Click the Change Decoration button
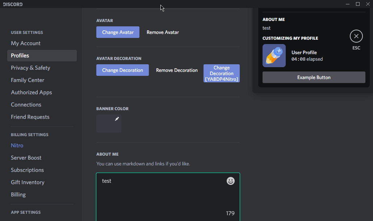373x221 pixels. pos(122,70)
